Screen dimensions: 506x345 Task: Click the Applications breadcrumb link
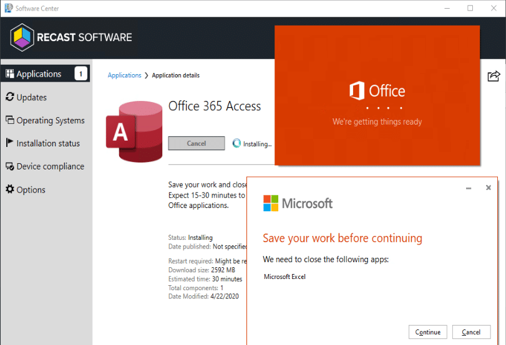click(x=124, y=75)
